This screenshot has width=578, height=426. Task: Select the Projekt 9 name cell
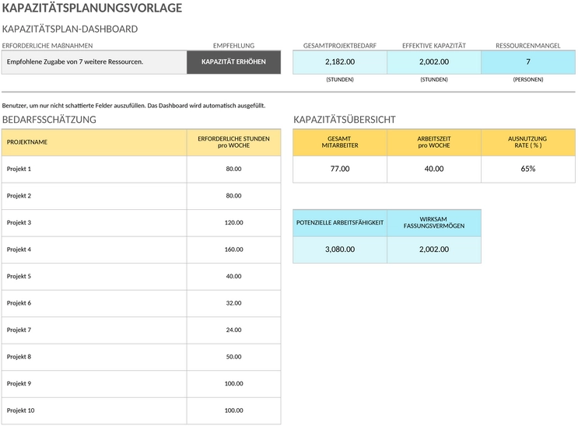94,384
